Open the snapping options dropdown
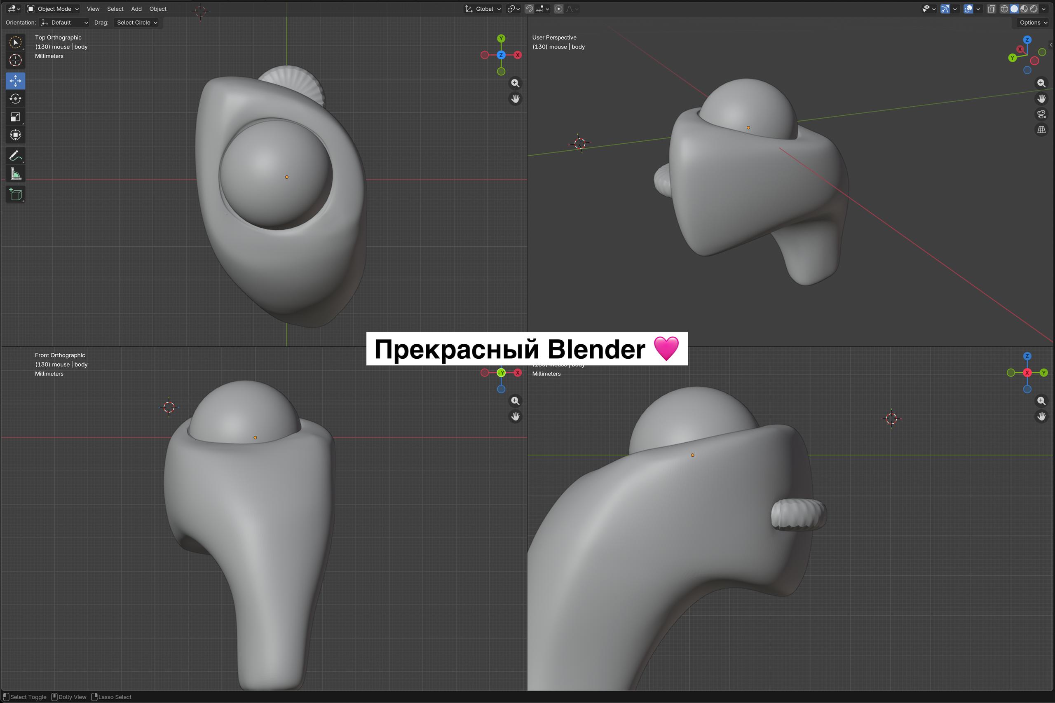This screenshot has width=1055, height=703. [542, 9]
